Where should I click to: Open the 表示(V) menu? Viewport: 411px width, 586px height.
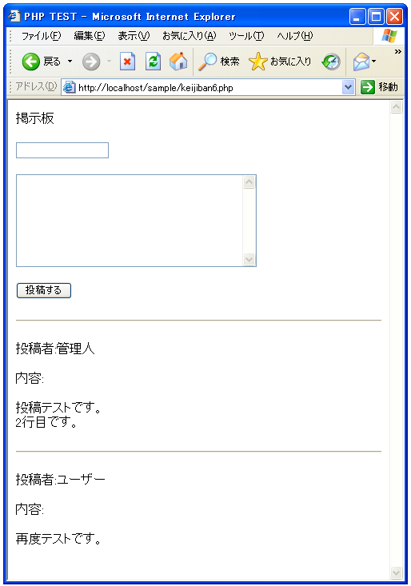tap(134, 36)
